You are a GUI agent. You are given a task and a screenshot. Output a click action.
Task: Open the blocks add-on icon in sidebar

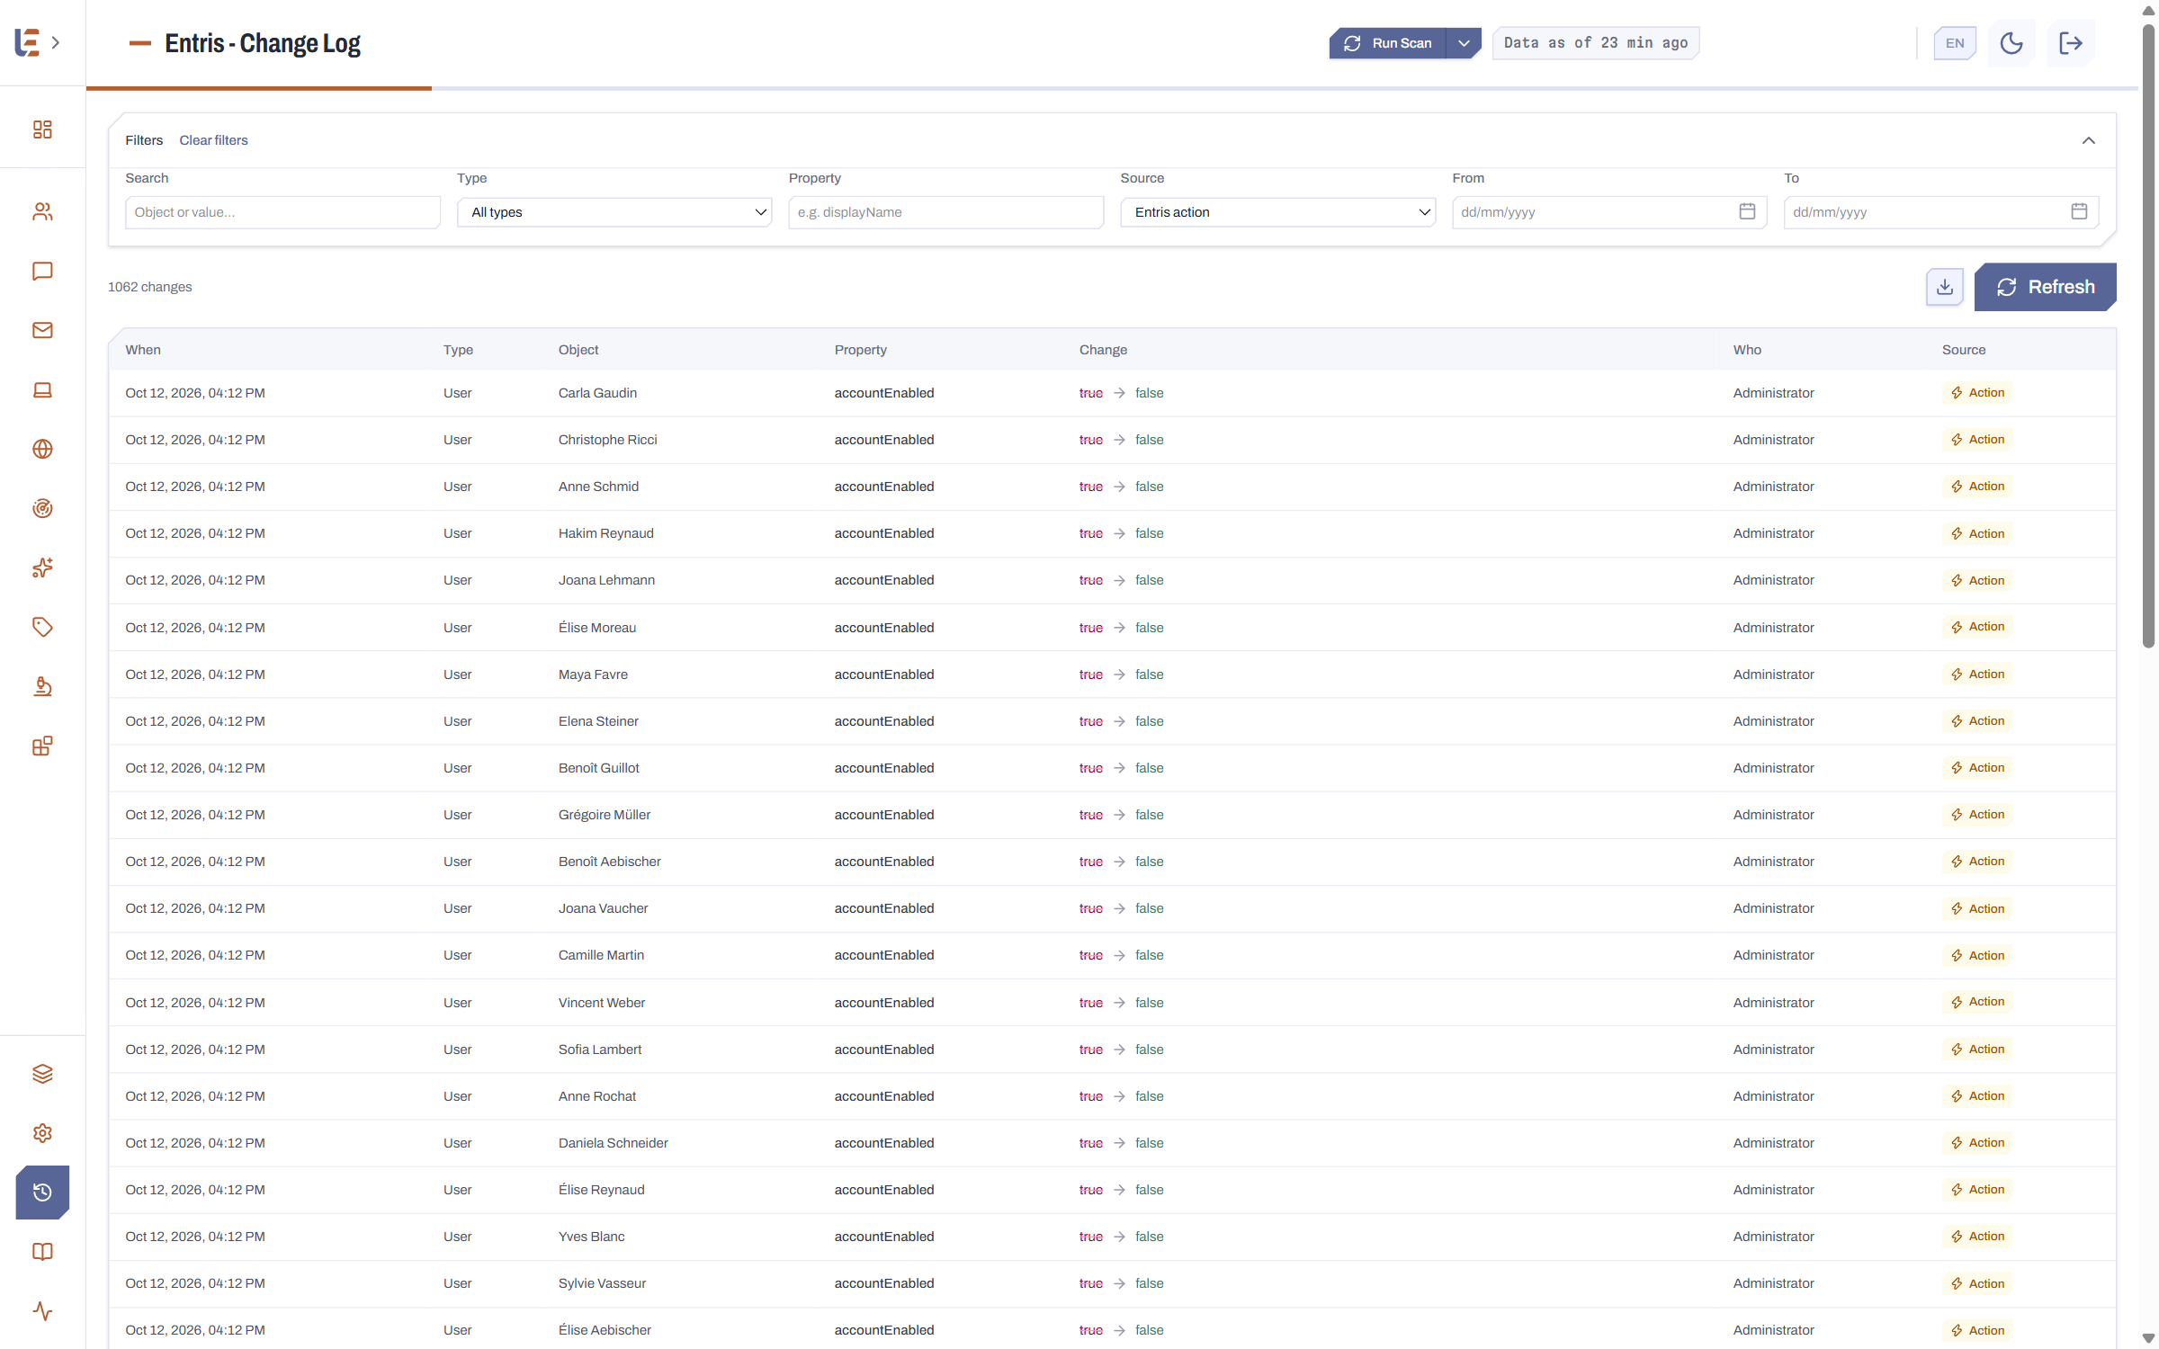coord(42,746)
